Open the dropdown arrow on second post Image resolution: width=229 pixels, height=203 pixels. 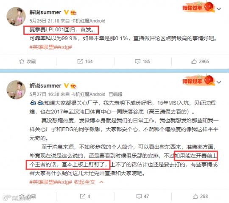pos(219,82)
